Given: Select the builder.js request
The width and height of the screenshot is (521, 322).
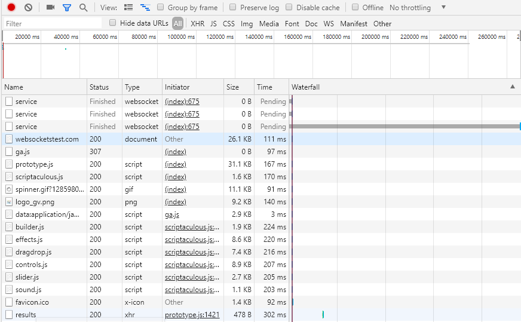Looking at the screenshot, I should pos(261,227).
